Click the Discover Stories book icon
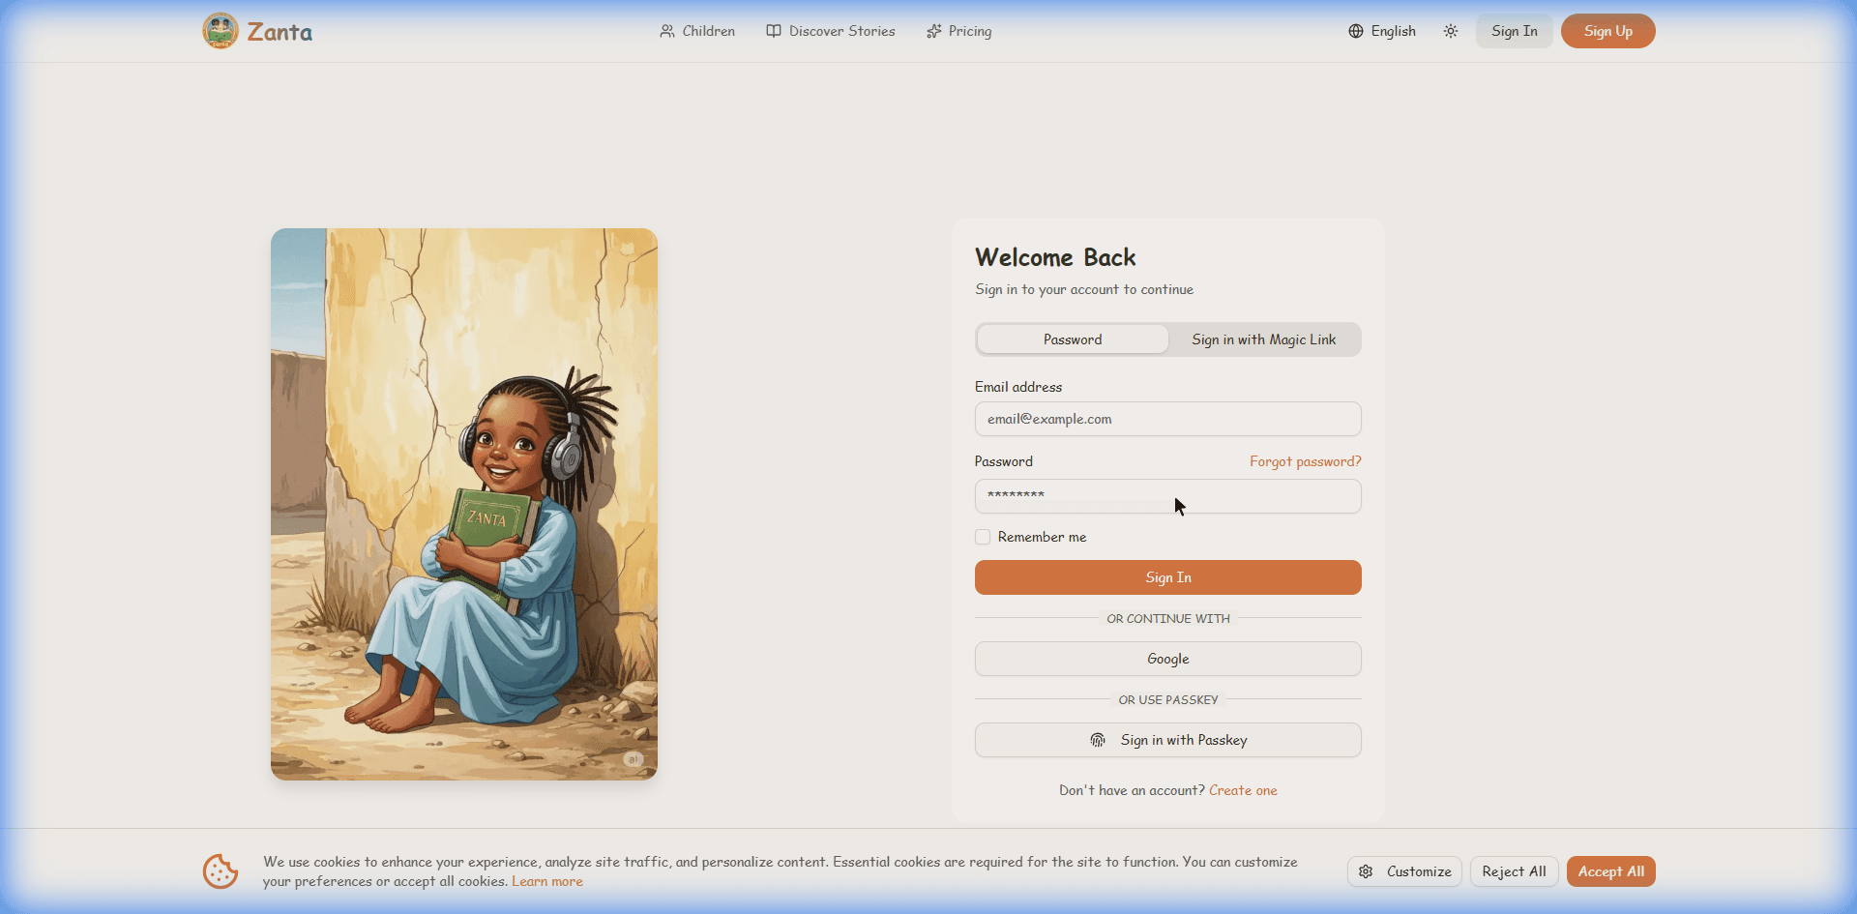The height and width of the screenshot is (914, 1857). click(x=774, y=31)
